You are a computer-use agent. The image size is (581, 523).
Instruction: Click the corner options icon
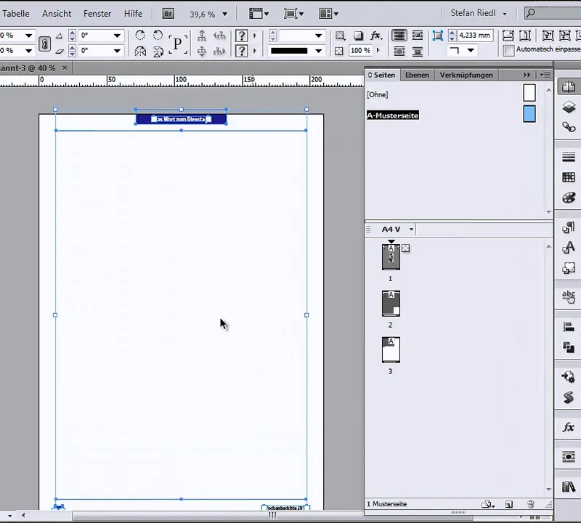(x=438, y=36)
